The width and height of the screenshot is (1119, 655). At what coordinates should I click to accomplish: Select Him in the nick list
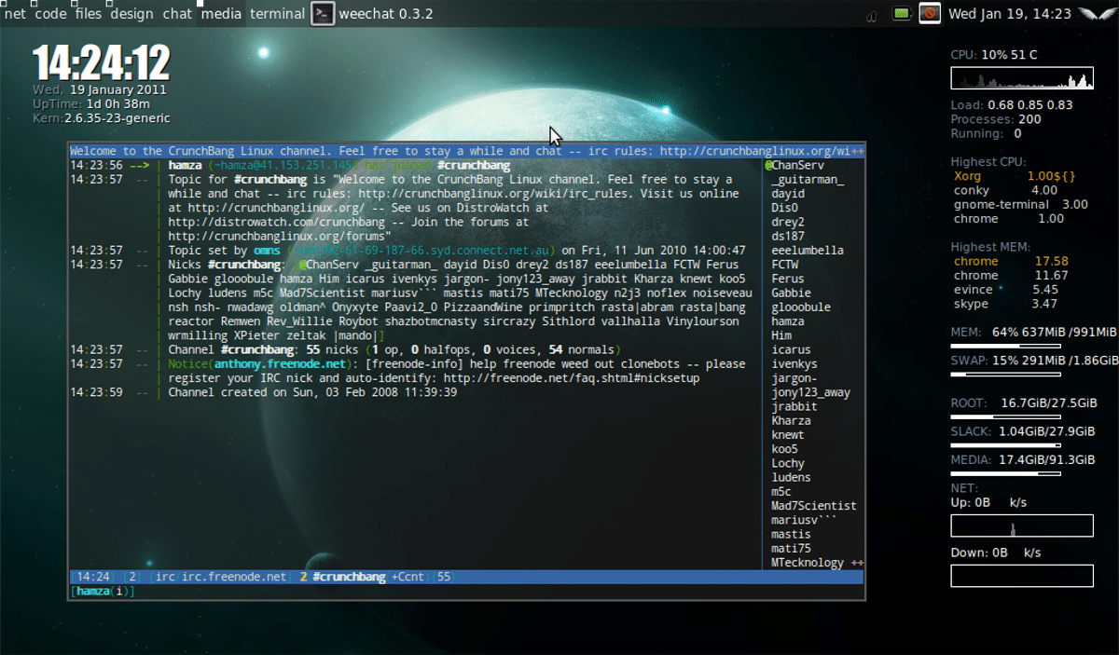pos(781,335)
